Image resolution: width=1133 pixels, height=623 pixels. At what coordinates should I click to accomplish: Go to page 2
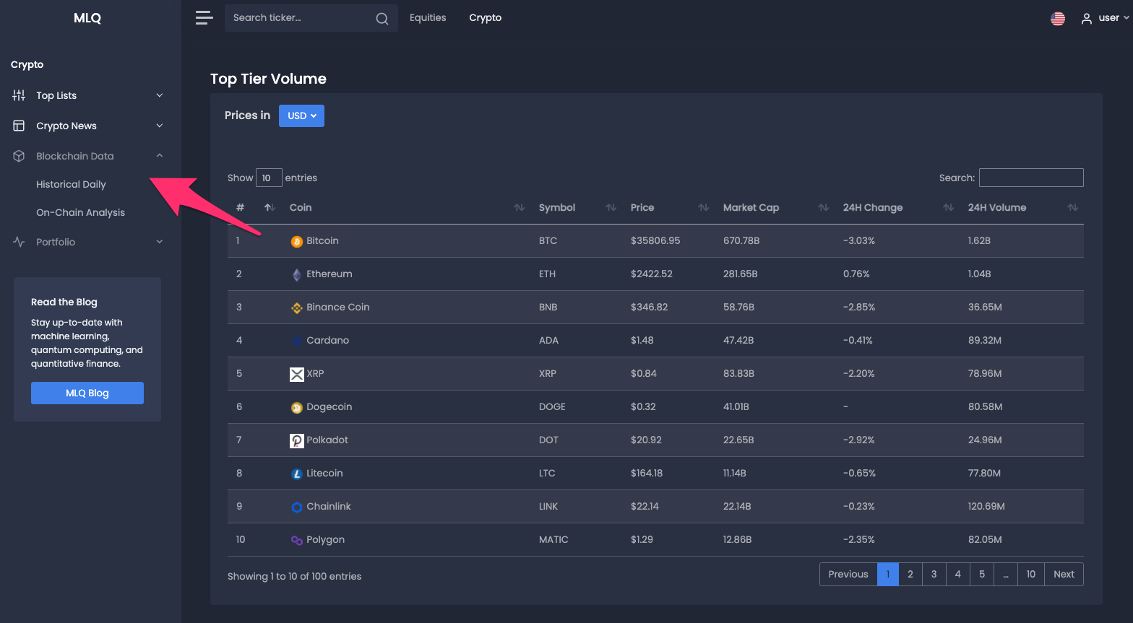coord(910,574)
